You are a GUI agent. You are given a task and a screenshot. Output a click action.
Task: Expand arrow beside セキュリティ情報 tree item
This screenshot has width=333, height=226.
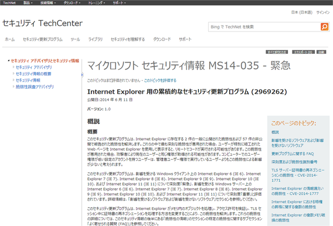pyautogui.click(x=13, y=80)
